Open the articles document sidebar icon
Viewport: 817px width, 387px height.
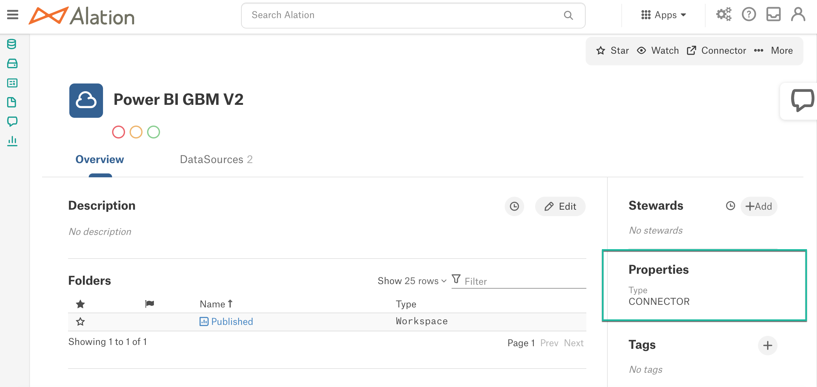[x=12, y=102]
